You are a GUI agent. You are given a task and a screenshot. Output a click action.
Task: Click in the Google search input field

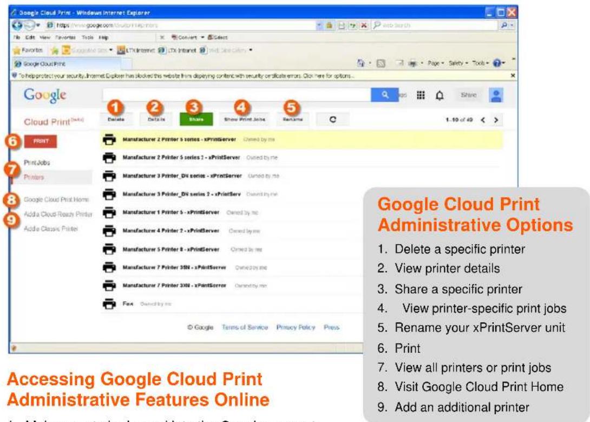click(237, 95)
